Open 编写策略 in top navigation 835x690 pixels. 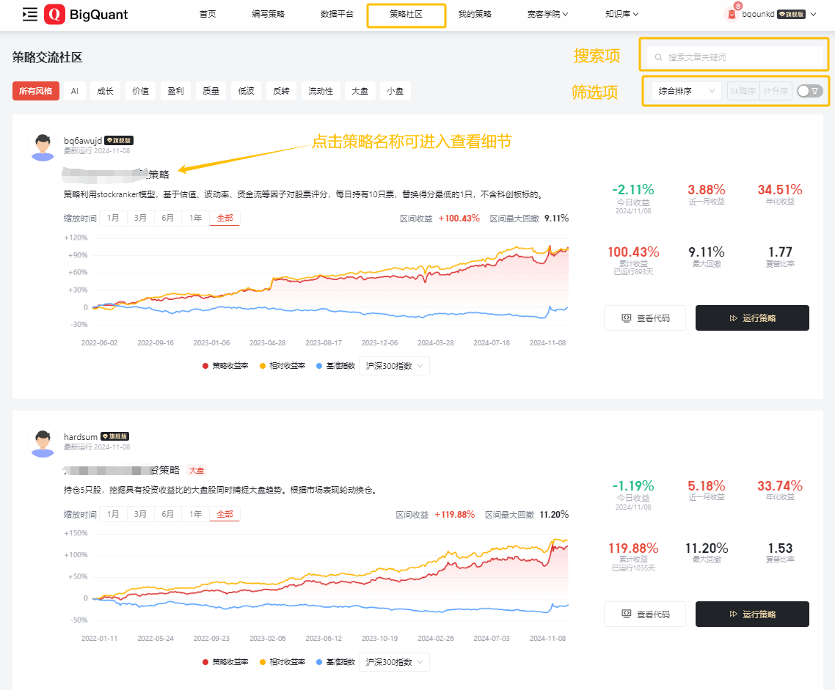(269, 15)
